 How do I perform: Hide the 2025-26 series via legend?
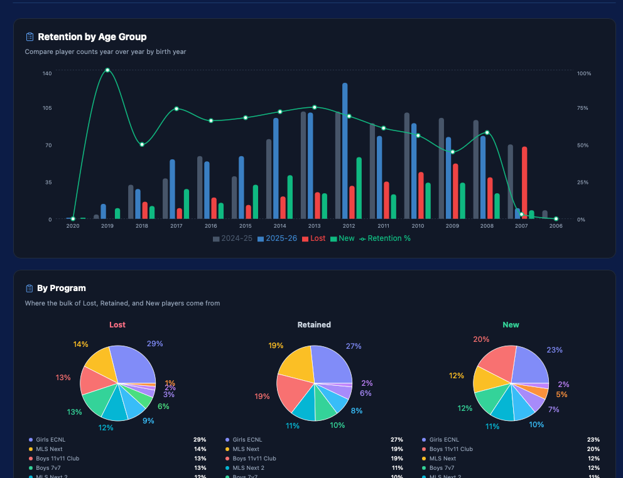pos(277,238)
